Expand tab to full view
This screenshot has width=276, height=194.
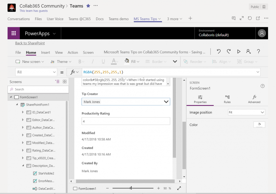coord(242,18)
